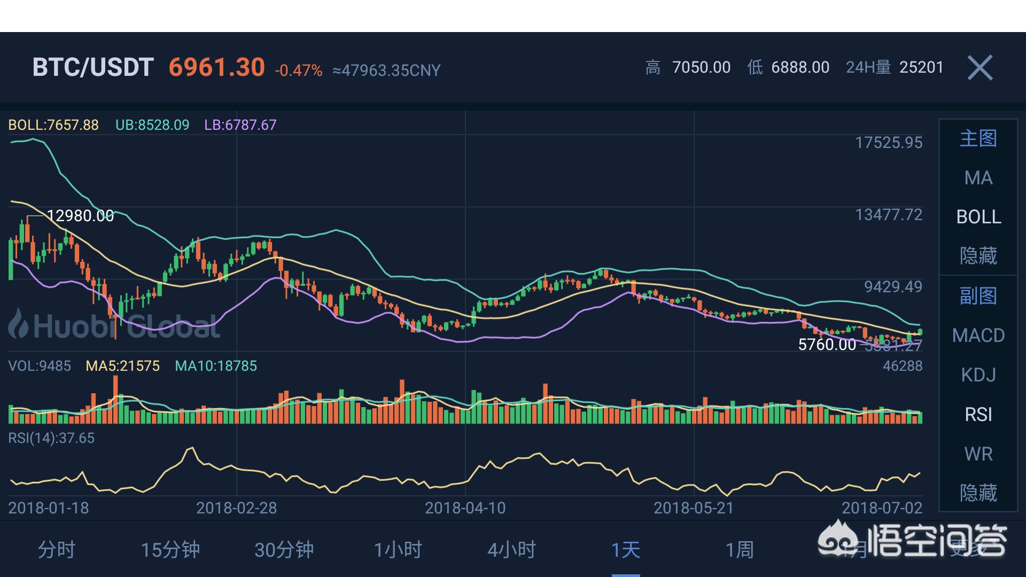
Task: Close the chart with the X icon
Action: (x=980, y=68)
